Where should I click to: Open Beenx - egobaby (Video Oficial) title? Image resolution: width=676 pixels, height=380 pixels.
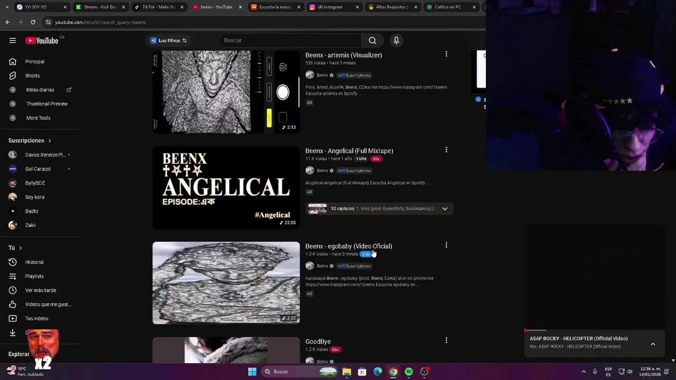click(349, 246)
